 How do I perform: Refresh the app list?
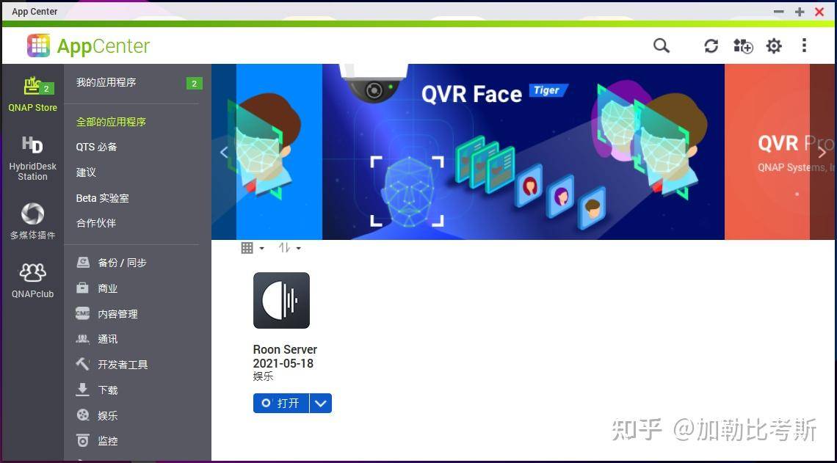pyautogui.click(x=711, y=46)
